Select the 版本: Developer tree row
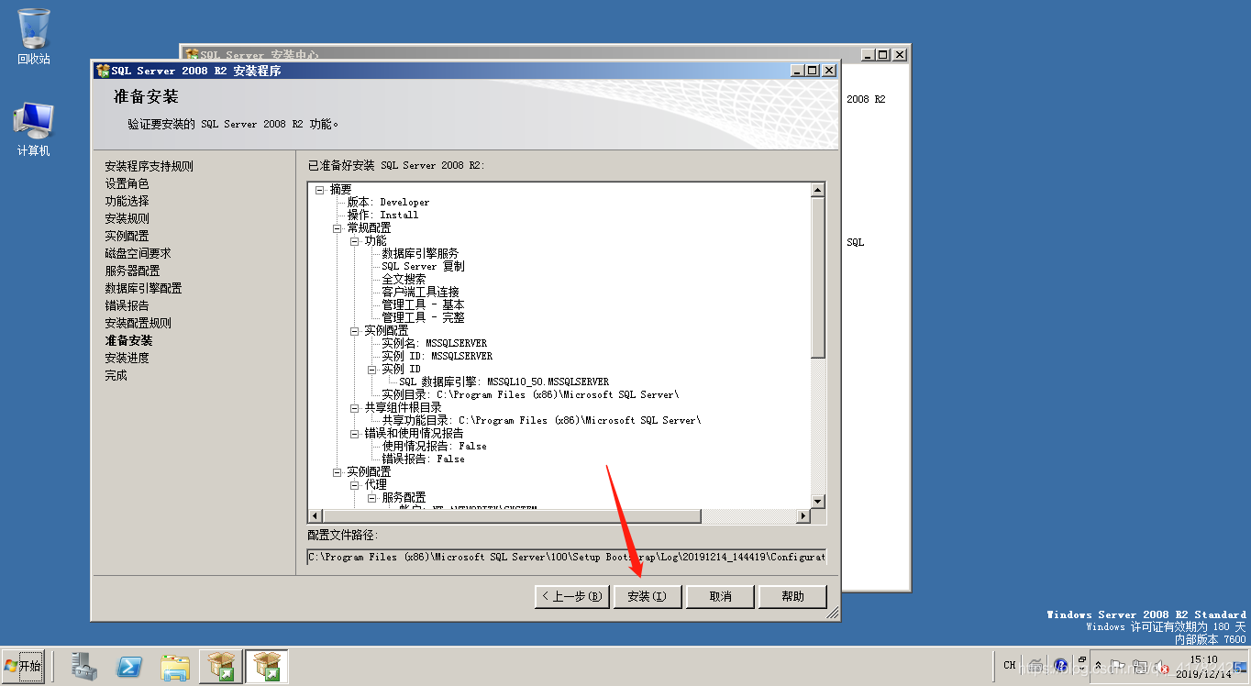Image resolution: width=1251 pixels, height=686 pixels. (388, 202)
